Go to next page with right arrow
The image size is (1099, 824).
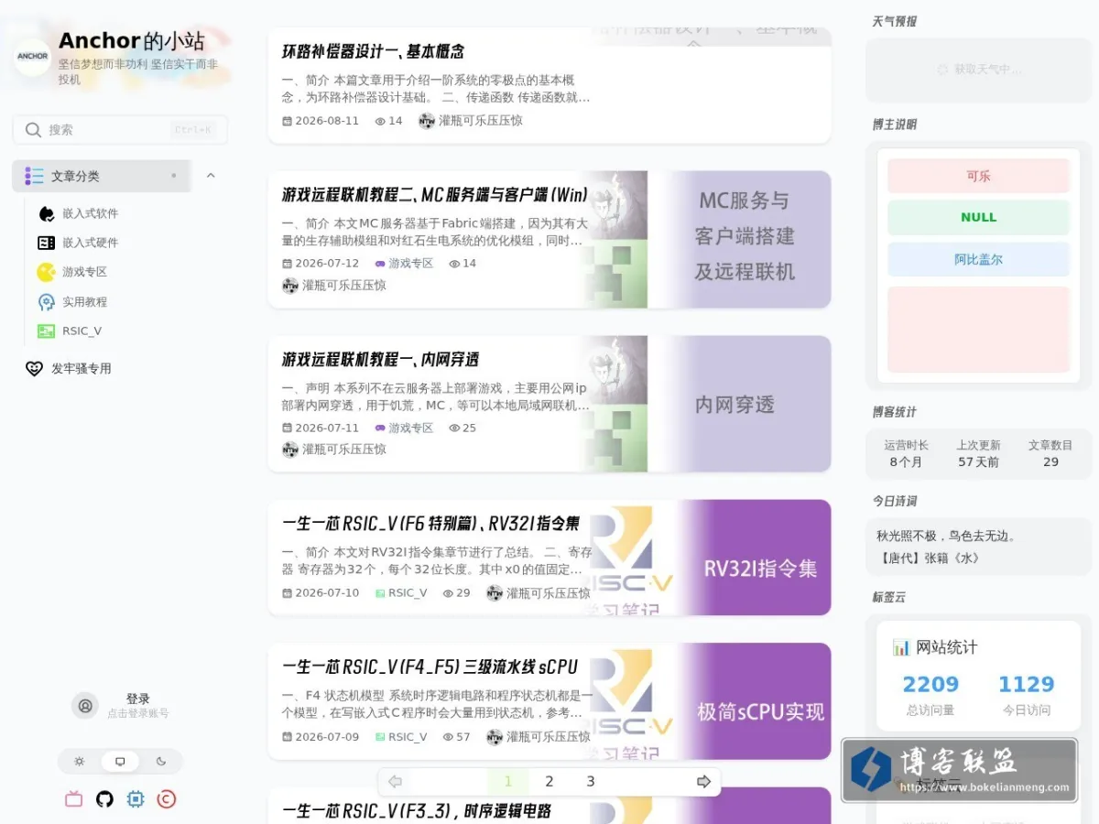click(703, 781)
